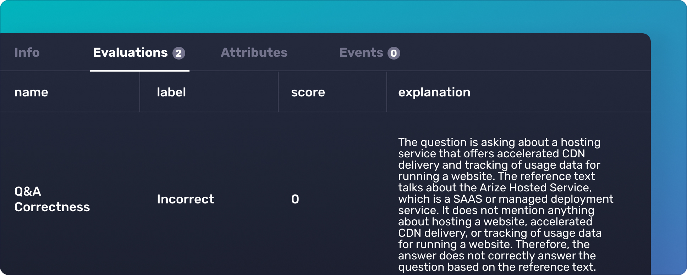The width and height of the screenshot is (687, 275).
Task: Select the Evaluations tab
Action: pyautogui.click(x=139, y=52)
